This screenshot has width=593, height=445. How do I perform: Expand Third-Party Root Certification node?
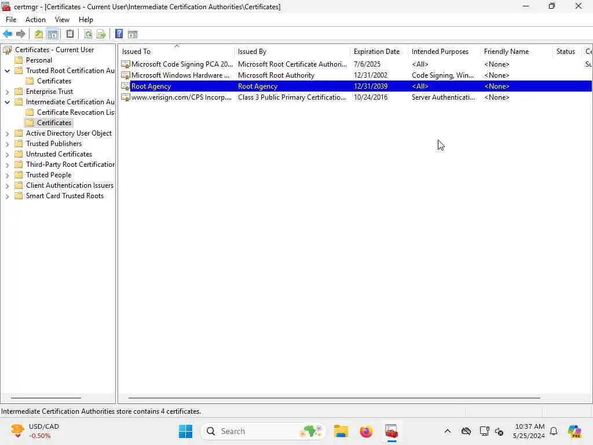[x=7, y=165]
